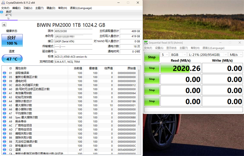
Task: Open the 设置(S) menu in the Sequential Read window
Action: 159,48
